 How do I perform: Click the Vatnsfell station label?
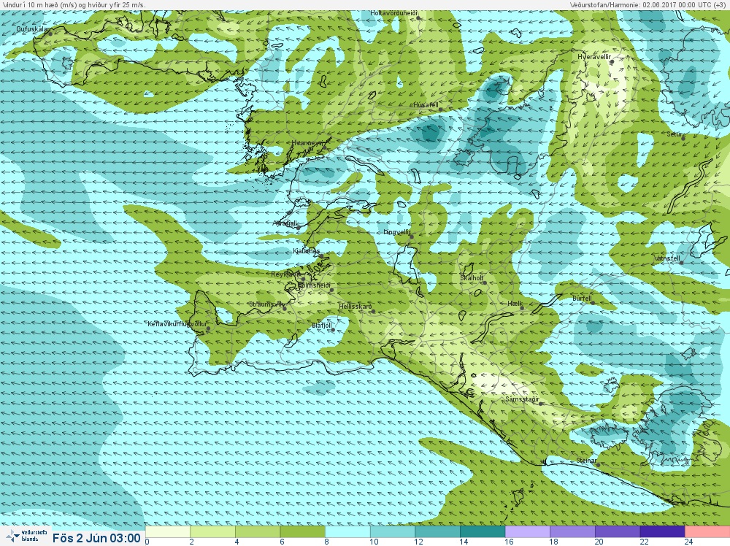tap(667, 258)
